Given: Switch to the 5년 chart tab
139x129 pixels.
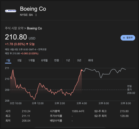Looking at the screenshot, I should coord(79,60).
